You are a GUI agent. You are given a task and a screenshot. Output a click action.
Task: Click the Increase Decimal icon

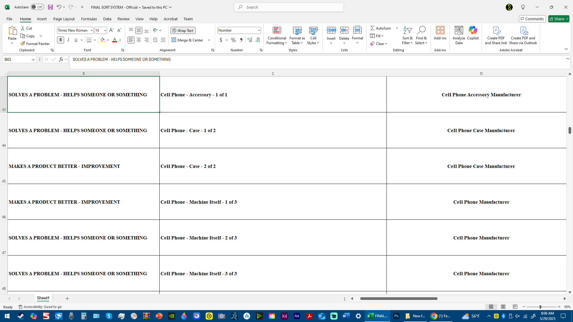tap(250, 40)
